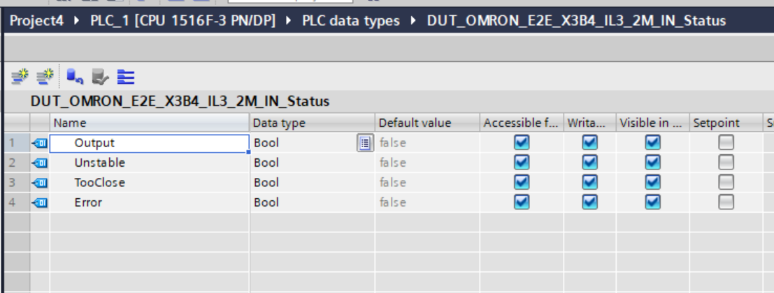
Task: Uncheck Accessible from HMI for Unstable
Action: click(x=522, y=163)
